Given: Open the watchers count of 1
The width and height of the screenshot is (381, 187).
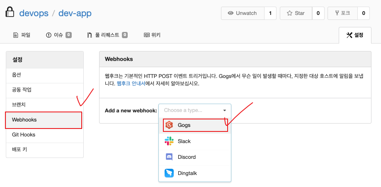Looking at the screenshot, I should pos(270,13).
